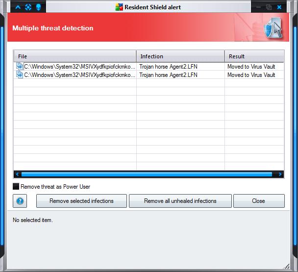Click the circular target icon in title bar
This screenshot has height=272, width=298.
pos(28,7)
